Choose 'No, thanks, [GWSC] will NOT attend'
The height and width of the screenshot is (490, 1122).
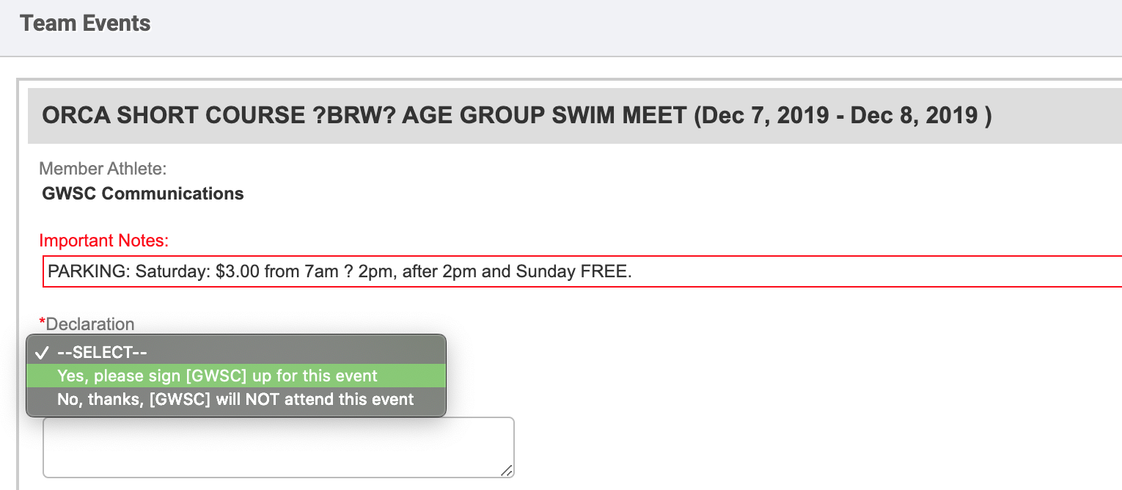(x=235, y=400)
